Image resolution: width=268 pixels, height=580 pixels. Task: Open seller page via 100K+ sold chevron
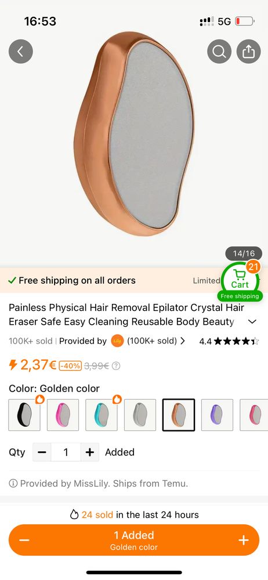pyautogui.click(x=183, y=341)
